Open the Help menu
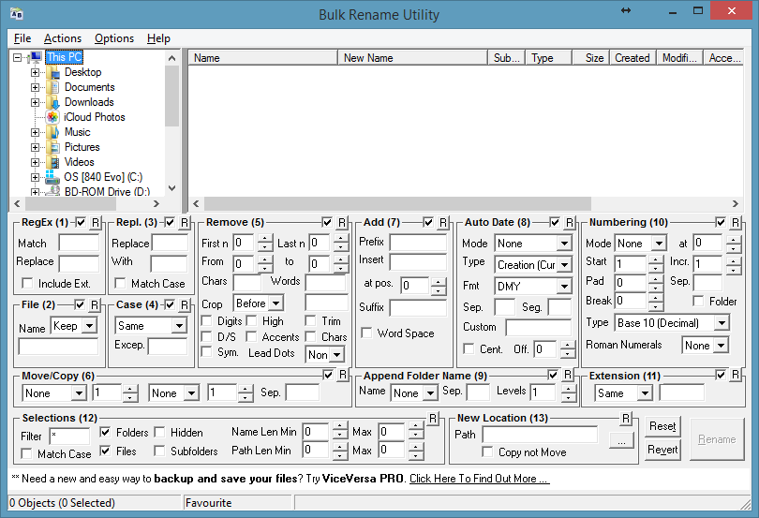 (x=158, y=38)
